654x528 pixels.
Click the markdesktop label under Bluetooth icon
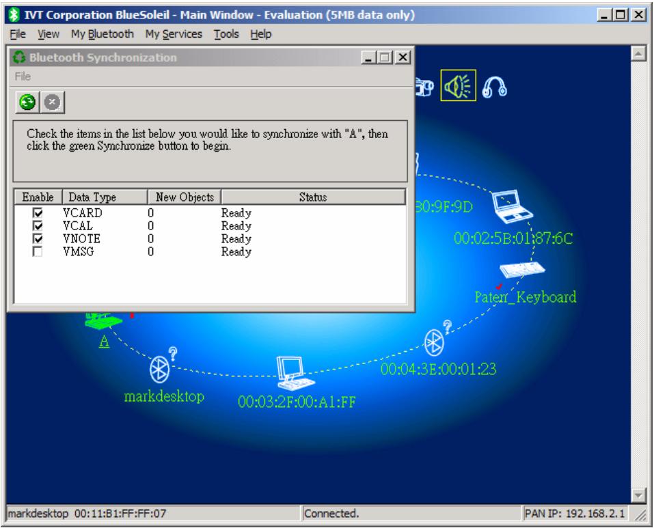(x=164, y=396)
